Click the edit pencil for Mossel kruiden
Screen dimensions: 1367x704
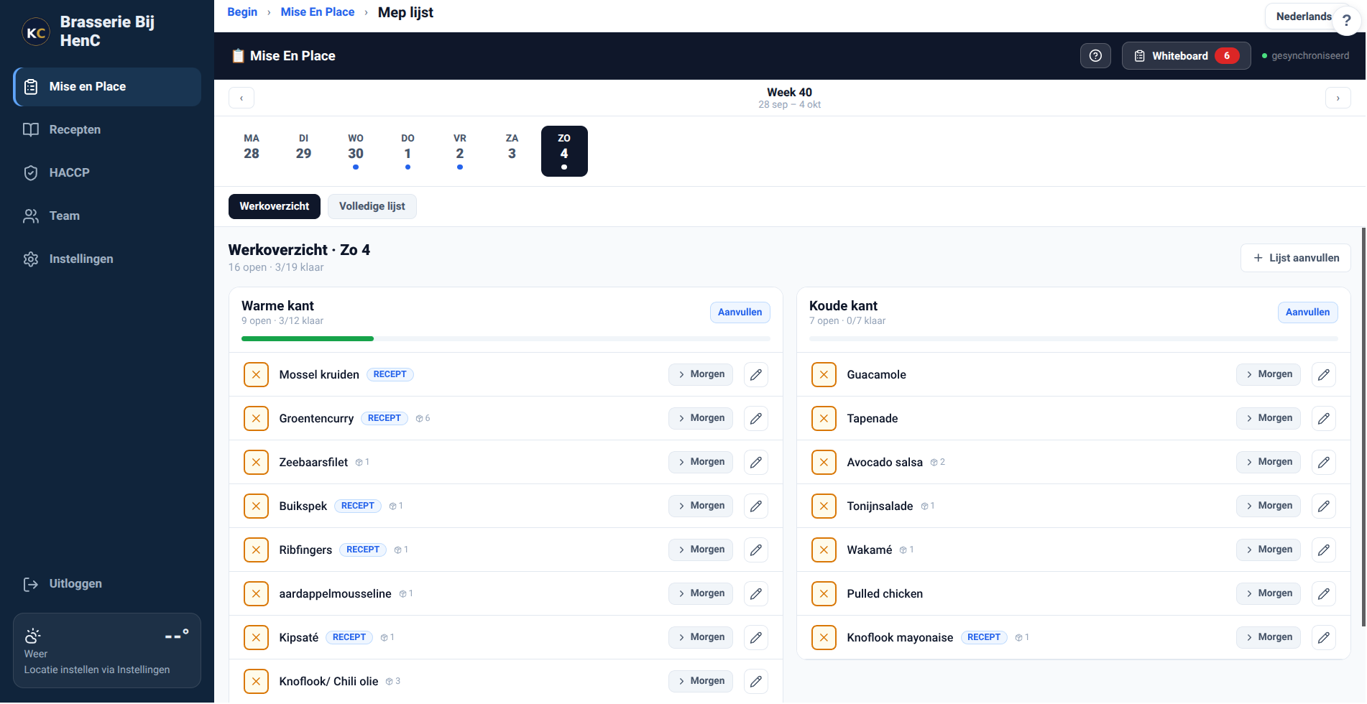[756, 374]
